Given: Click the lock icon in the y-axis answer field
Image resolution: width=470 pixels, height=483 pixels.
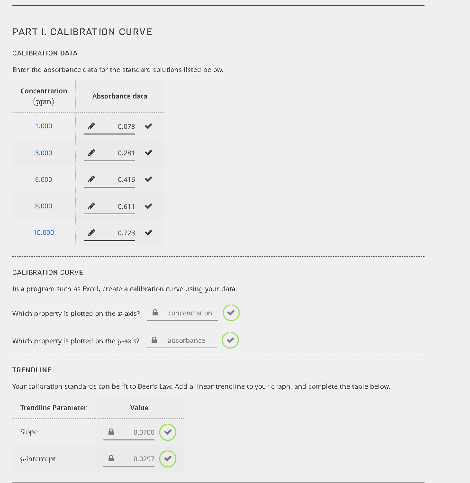Looking at the screenshot, I should click(x=154, y=340).
